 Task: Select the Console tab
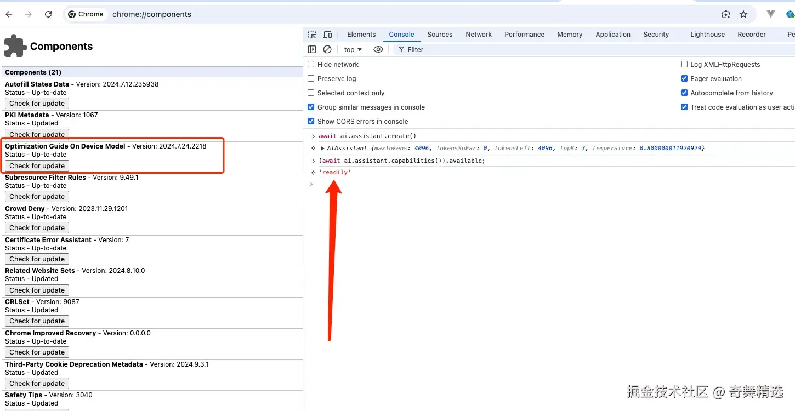pyautogui.click(x=401, y=34)
